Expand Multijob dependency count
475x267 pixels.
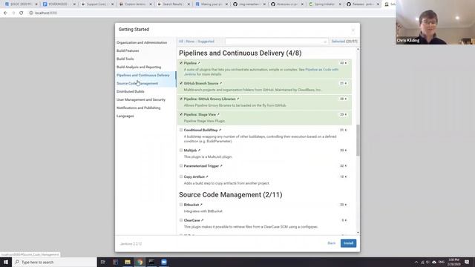[x=343, y=151]
